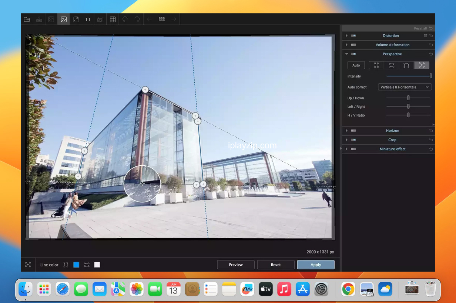
Task: Click the magnifier loupe crosshair handle
Action: click(142, 183)
